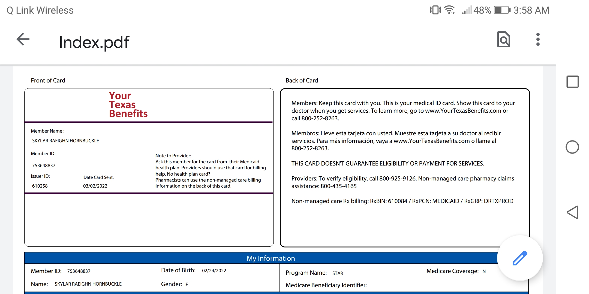
Task: Select Date Card Sent value 03/02/2022
Action: coord(95,186)
